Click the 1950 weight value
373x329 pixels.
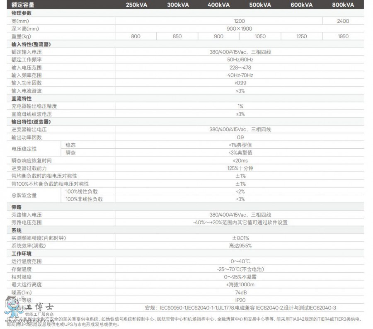coord(343,36)
